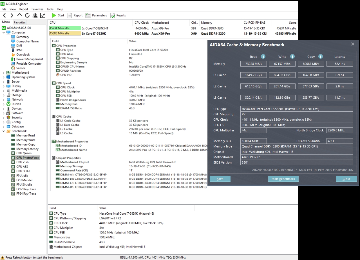Select the Memory Write benchmark

coord(26,140)
